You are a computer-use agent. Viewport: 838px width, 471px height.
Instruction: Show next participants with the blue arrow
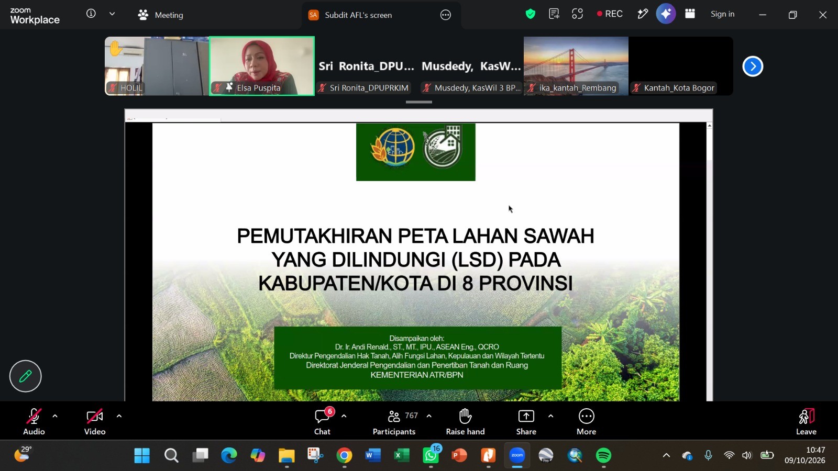pos(753,66)
